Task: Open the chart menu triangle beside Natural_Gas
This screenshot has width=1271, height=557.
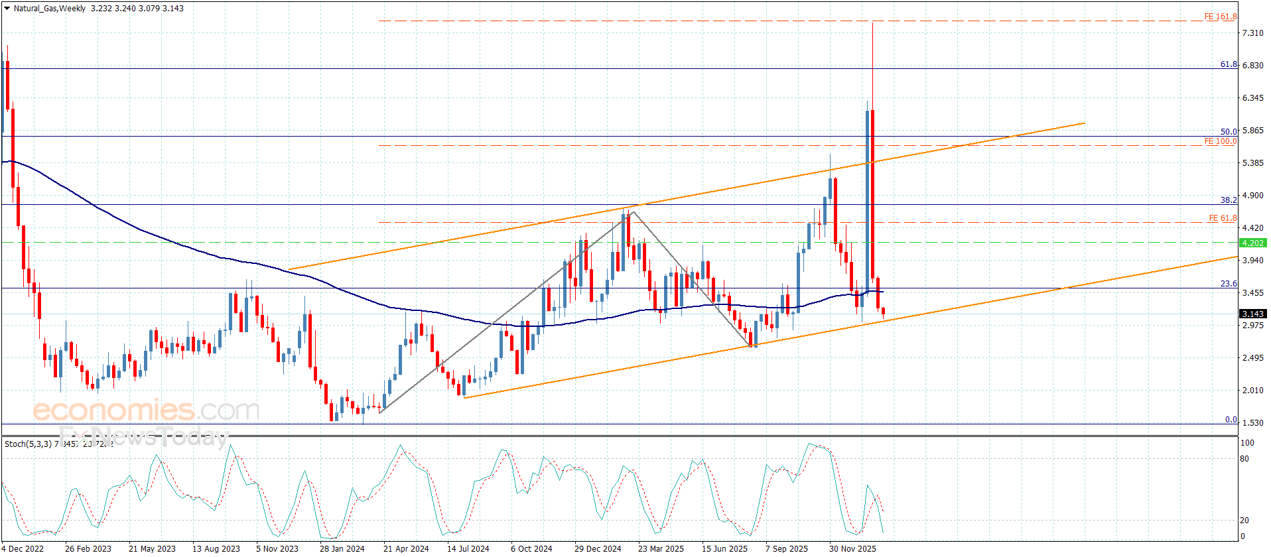Action: tap(7, 9)
